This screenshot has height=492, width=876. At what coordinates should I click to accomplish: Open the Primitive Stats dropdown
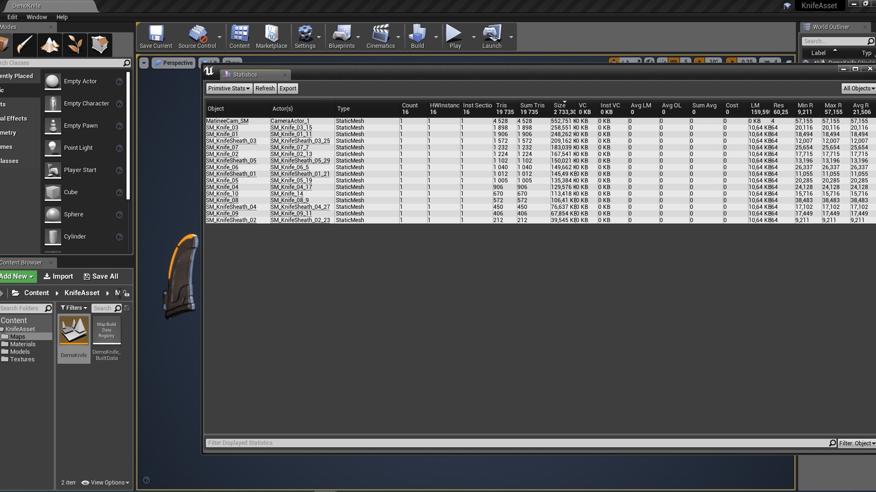point(229,88)
